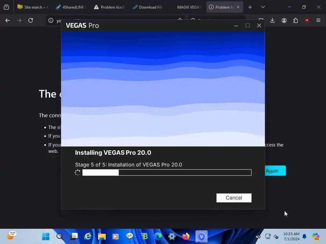Image resolution: width=326 pixels, height=244 pixels.
Task: Open Task View on the taskbar
Action: [x=74, y=236]
